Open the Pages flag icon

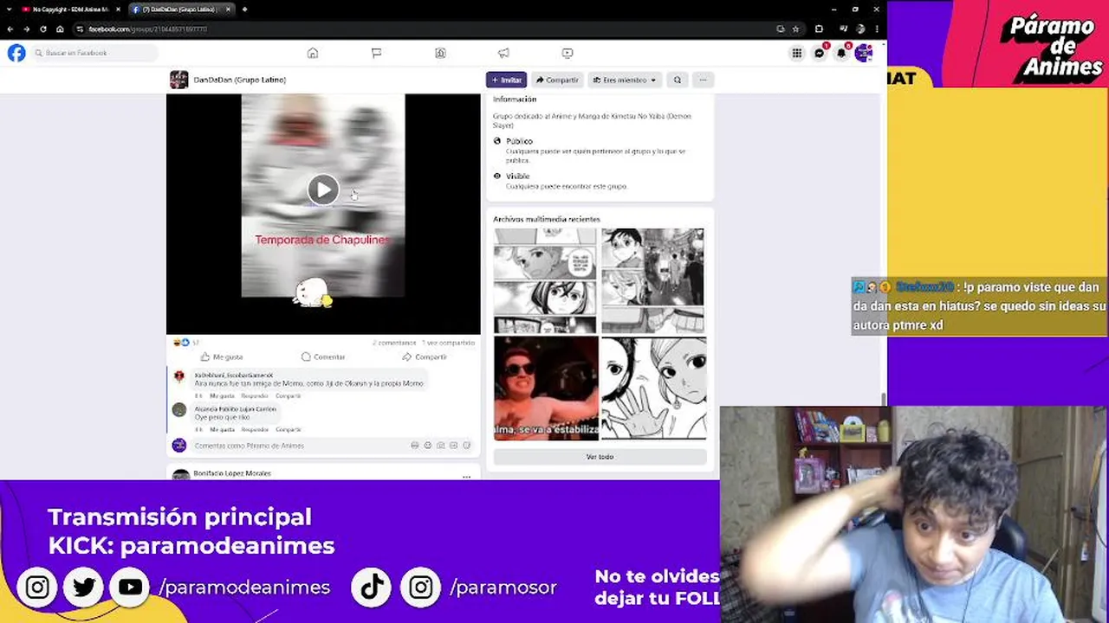[376, 53]
